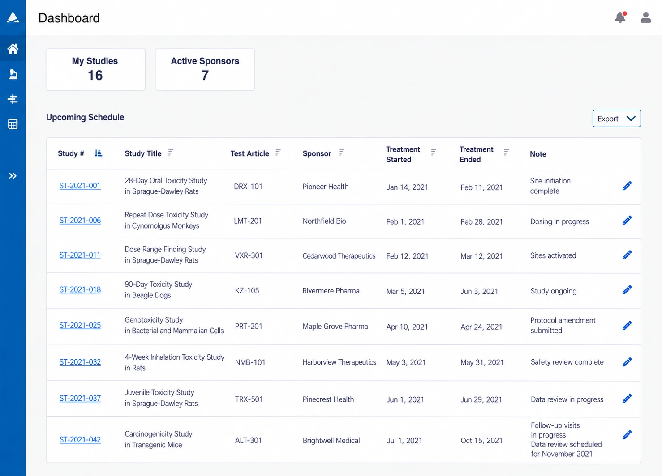Screen dimensions: 662x476
Task: Filter the Treatment Started column
Action: (x=434, y=153)
